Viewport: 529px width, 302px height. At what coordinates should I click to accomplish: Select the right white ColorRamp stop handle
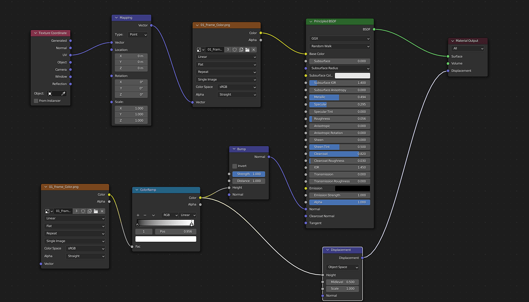click(192, 224)
